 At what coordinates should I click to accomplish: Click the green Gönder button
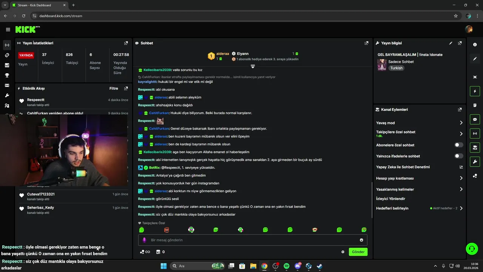click(358, 252)
